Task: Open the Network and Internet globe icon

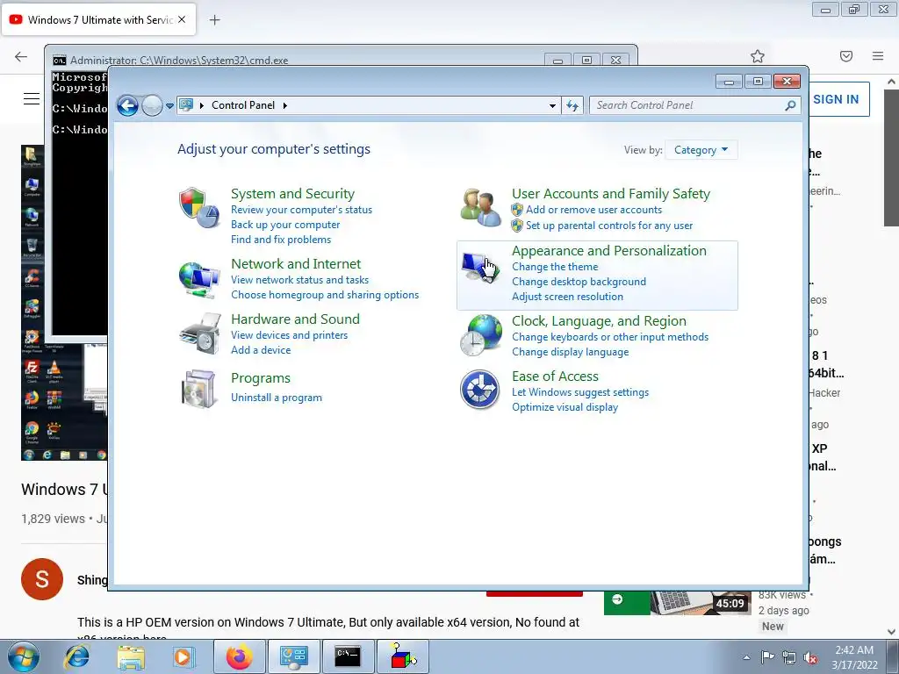Action: pyautogui.click(x=199, y=280)
